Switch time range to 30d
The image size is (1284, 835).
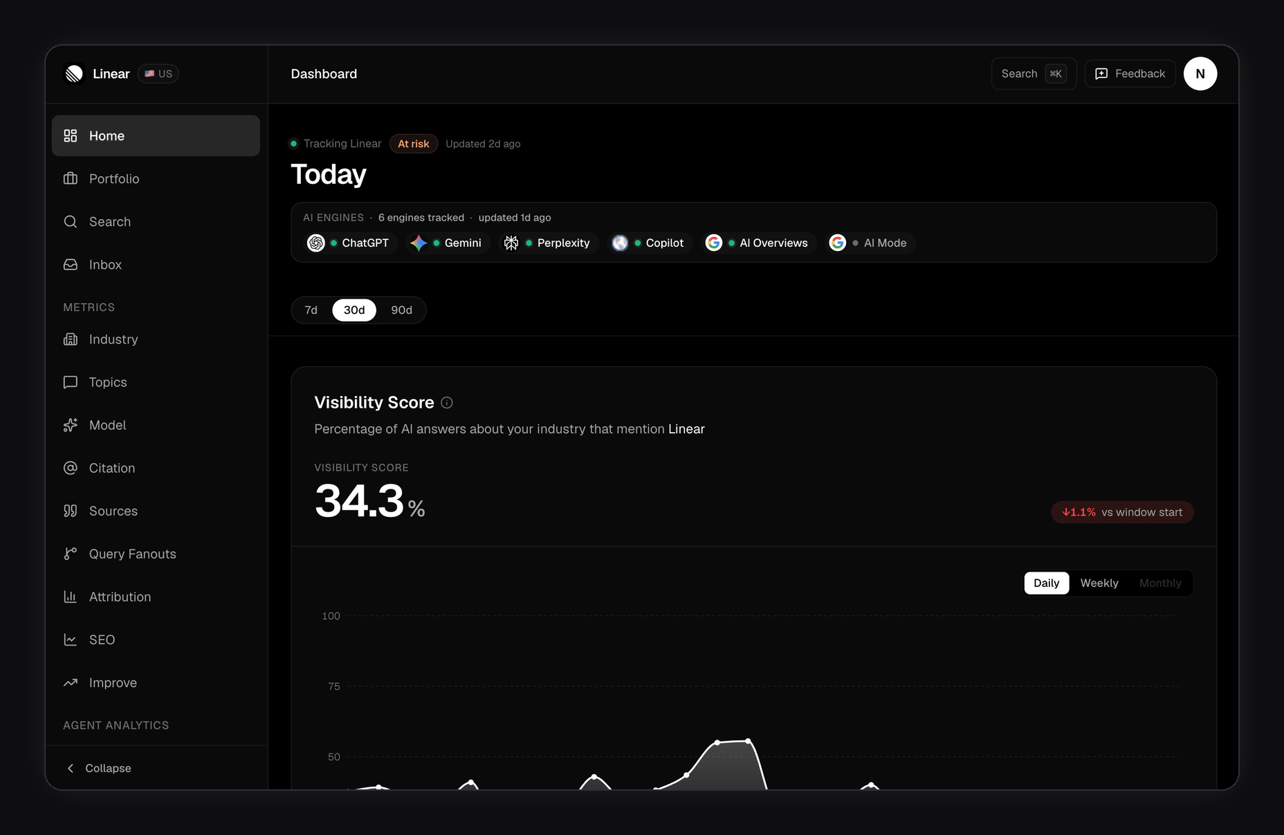354,310
